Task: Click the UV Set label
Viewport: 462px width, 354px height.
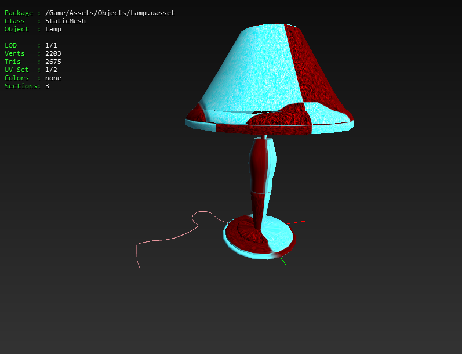Action: coord(16,70)
